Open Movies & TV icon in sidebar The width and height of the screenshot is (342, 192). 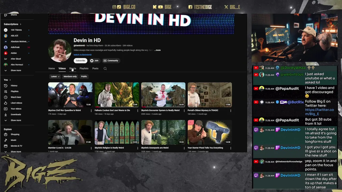tap(6, 146)
